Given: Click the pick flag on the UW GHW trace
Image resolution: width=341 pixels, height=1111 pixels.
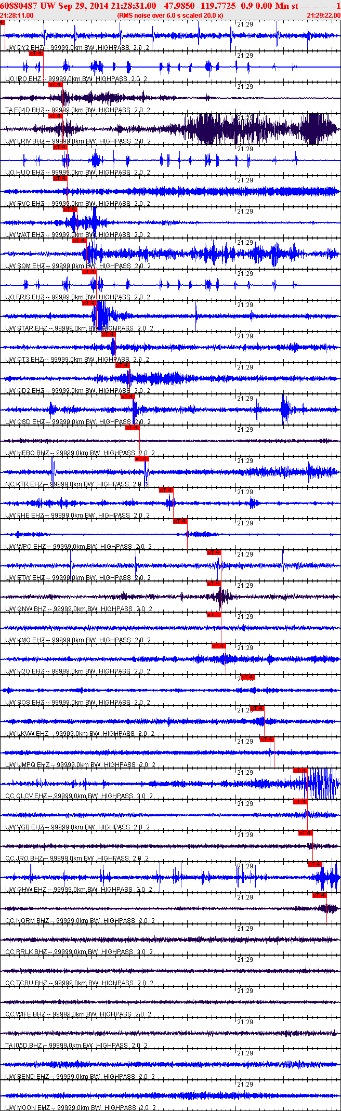Looking at the screenshot, I should [x=314, y=864].
